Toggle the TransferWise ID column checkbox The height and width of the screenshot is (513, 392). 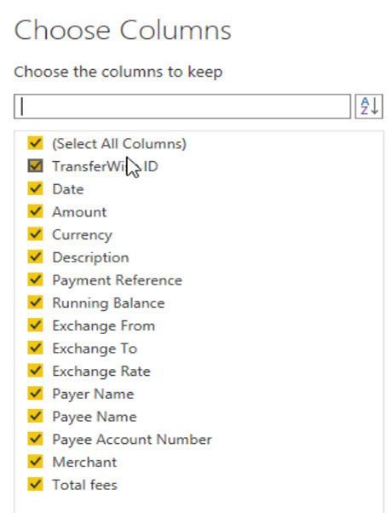point(35,166)
